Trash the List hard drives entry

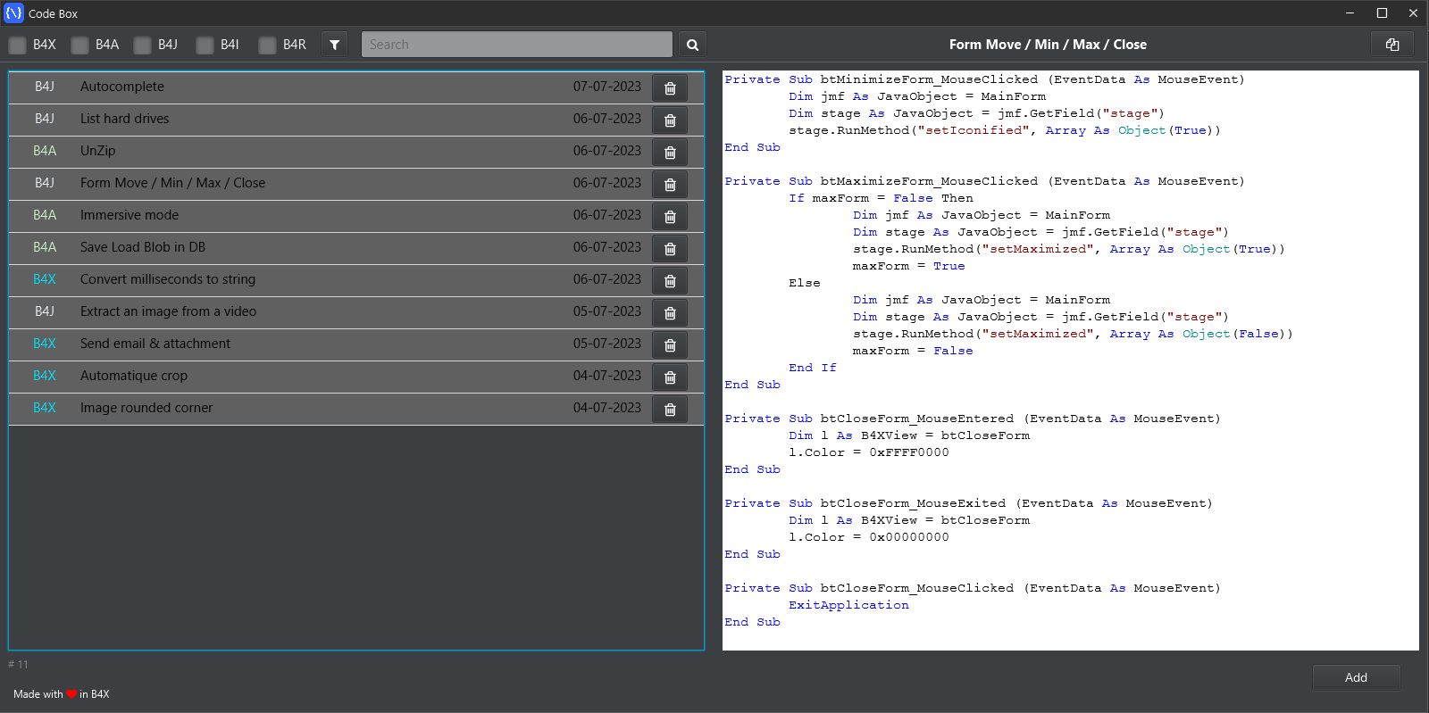coord(670,120)
